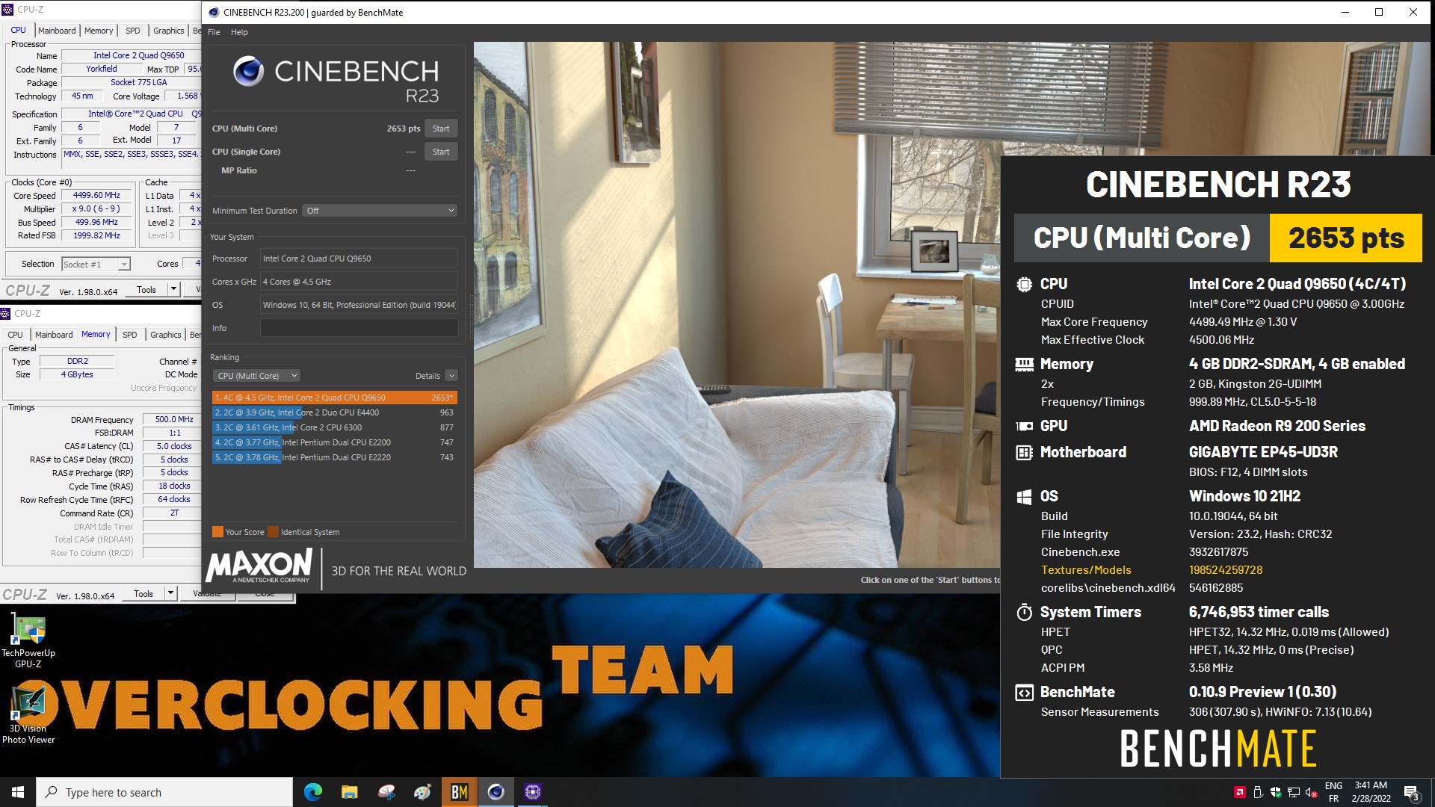Image resolution: width=1435 pixels, height=807 pixels.
Task: Click the GPU card icon in BenchMate panel
Action: (1024, 426)
